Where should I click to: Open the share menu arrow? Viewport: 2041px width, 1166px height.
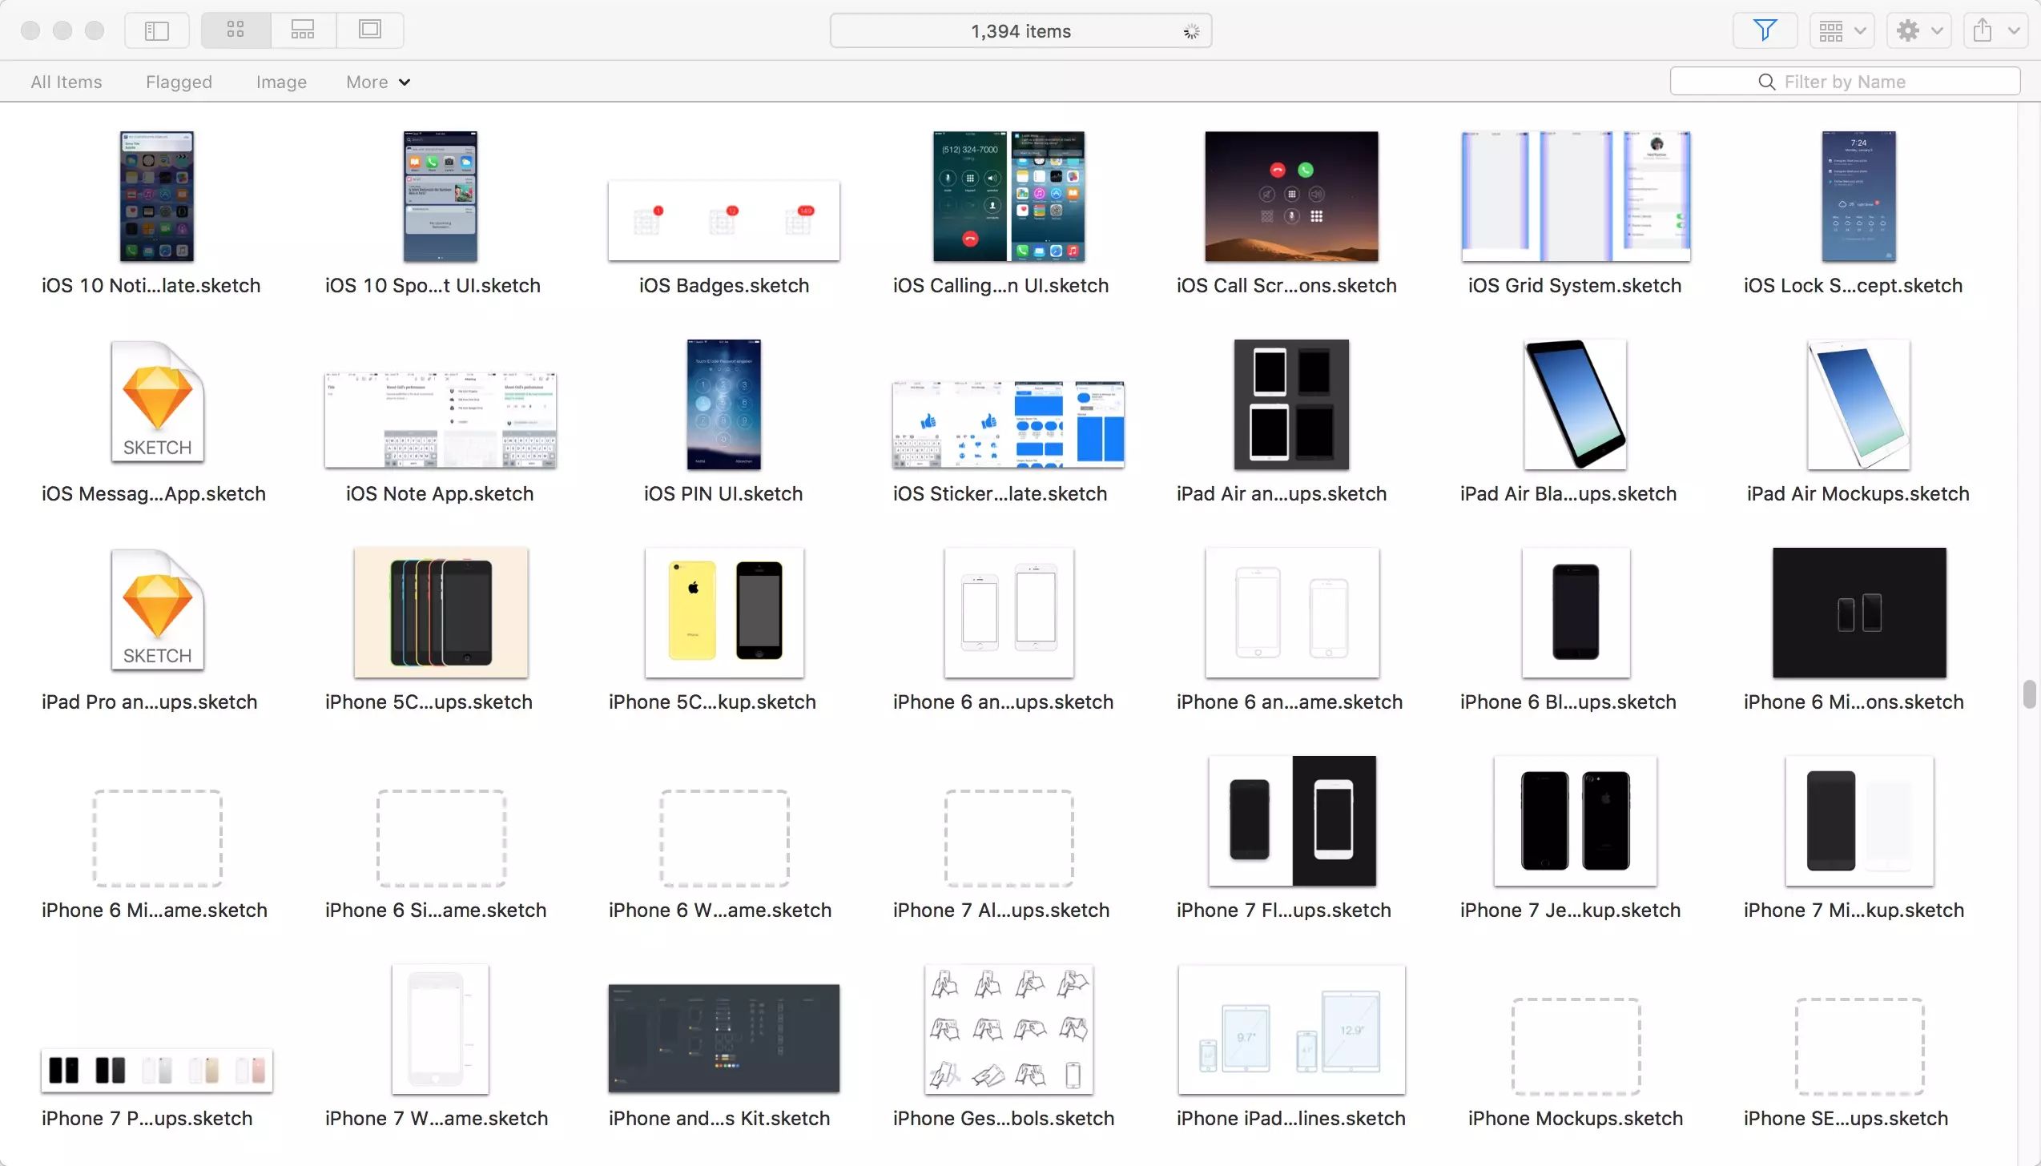[2014, 30]
